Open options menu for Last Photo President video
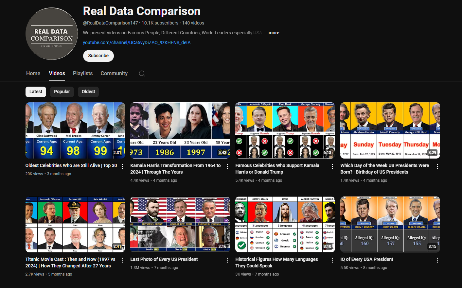462x288 pixels. tap(227, 260)
